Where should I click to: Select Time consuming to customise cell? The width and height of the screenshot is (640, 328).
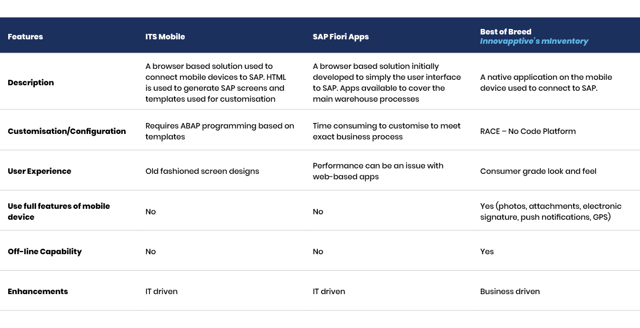[x=387, y=131]
